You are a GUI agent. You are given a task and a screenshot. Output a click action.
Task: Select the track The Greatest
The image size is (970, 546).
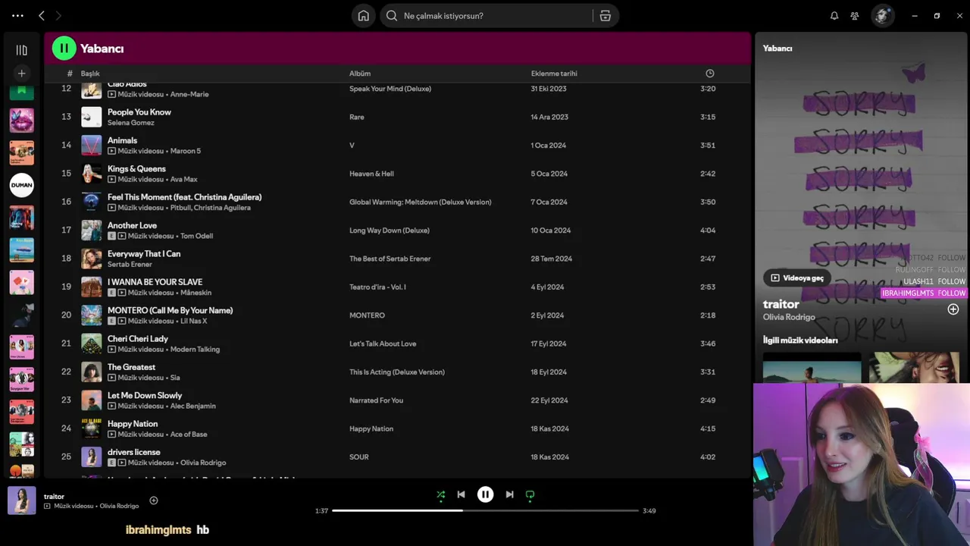point(131,367)
